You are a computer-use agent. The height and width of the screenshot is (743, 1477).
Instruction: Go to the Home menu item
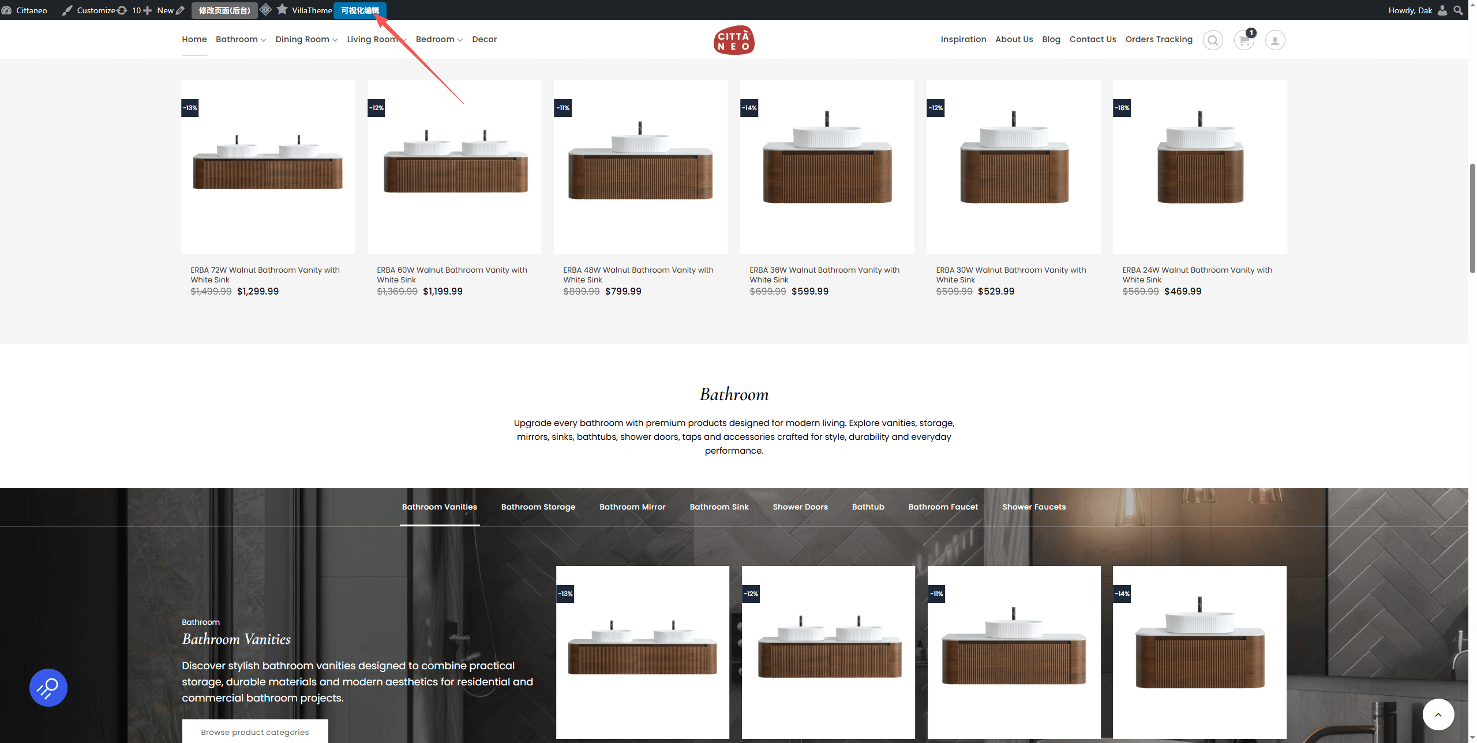194,39
